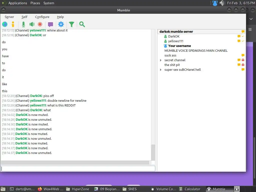
Task: Start recording with red record button
Action: (40, 24)
